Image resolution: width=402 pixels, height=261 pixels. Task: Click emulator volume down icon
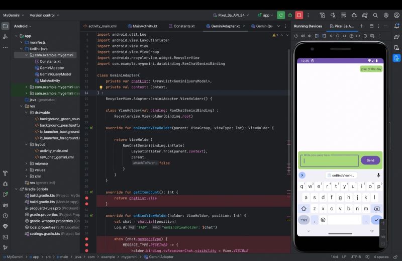310,36
